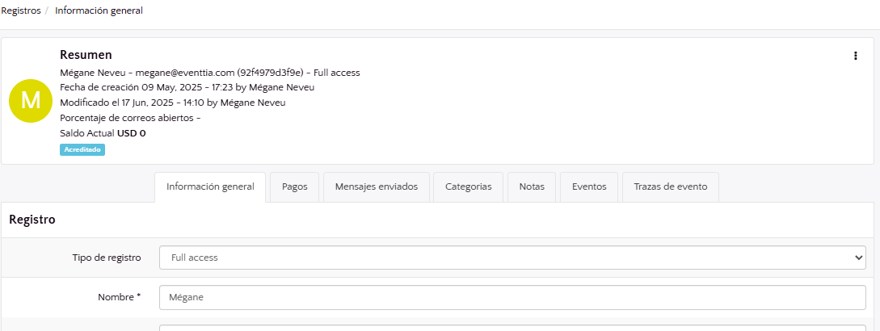Screen dimensions: 880x331
Task: Click the Modificado el 17 Jun line
Action: tap(172, 103)
